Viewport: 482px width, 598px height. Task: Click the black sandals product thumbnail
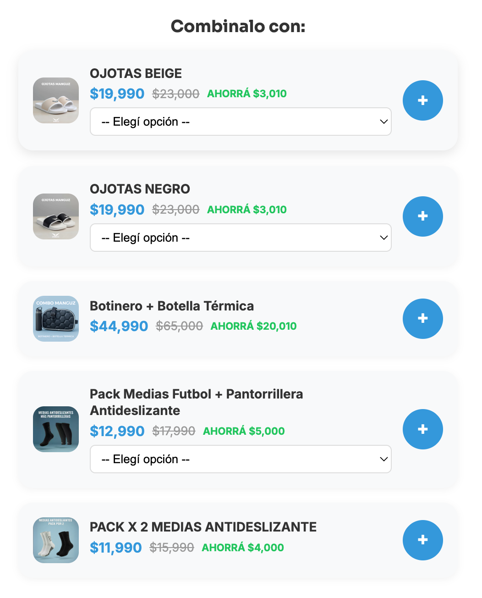point(56,216)
